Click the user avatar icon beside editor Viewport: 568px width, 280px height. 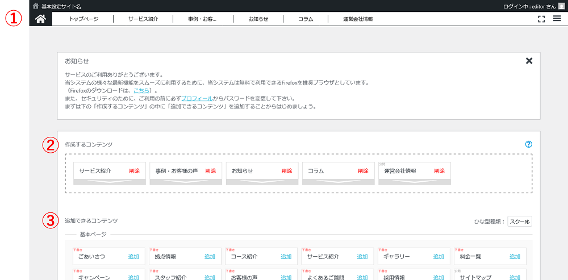pyautogui.click(x=561, y=6)
